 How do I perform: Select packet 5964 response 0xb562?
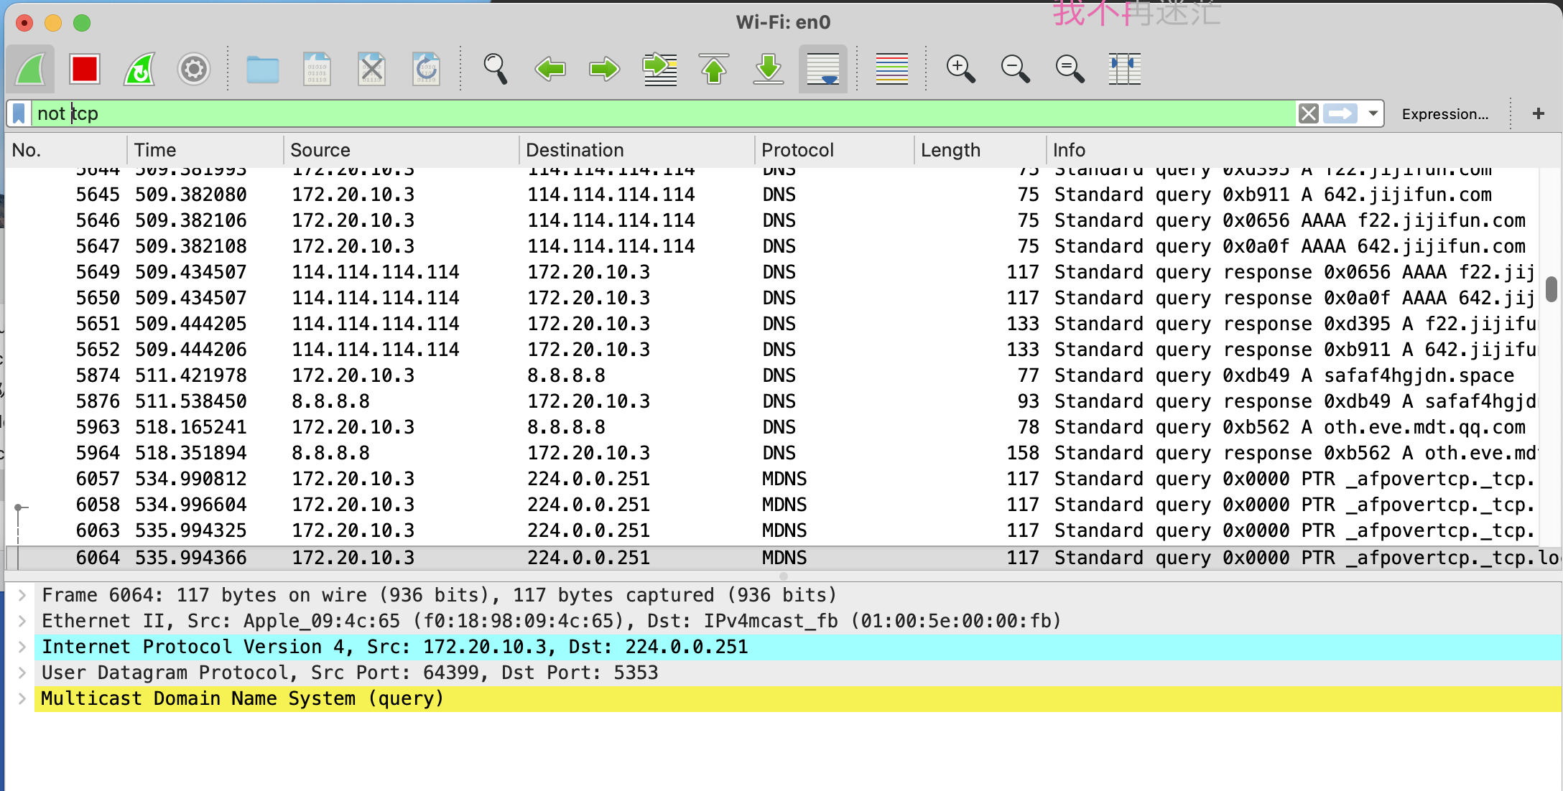pos(772,453)
